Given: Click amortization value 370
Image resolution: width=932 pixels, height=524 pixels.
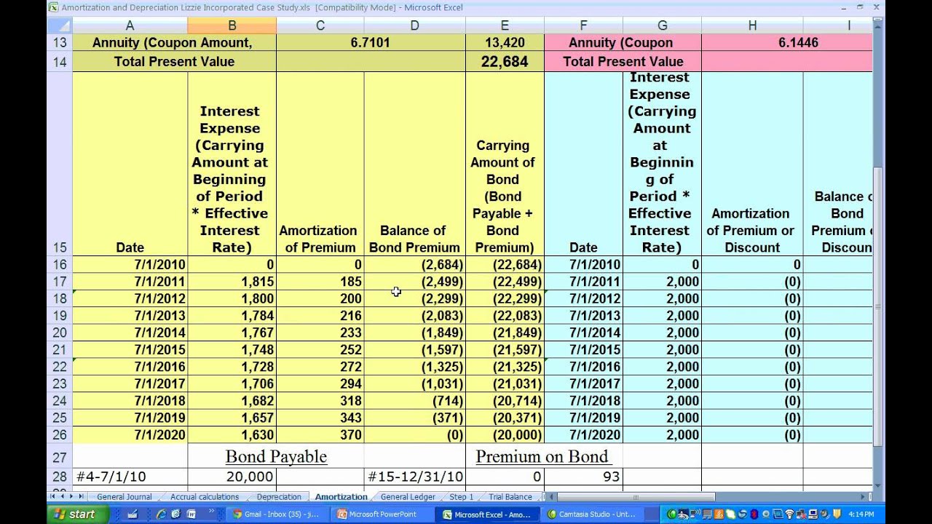Looking at the screenshot, I should (x=320, y=435).
